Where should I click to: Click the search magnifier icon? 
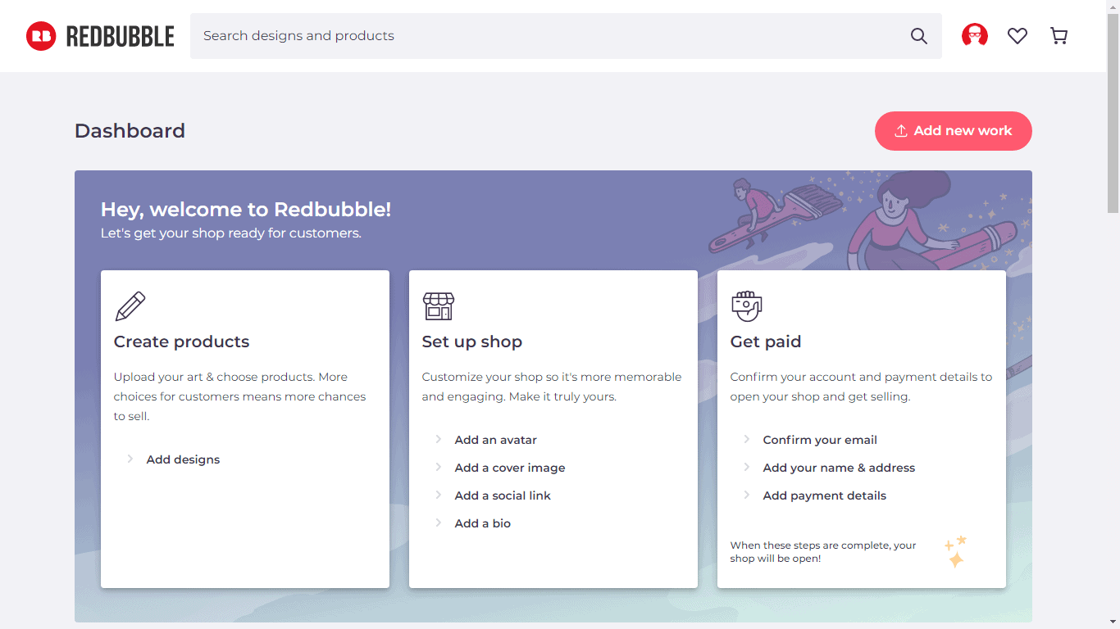coord(919,36)
